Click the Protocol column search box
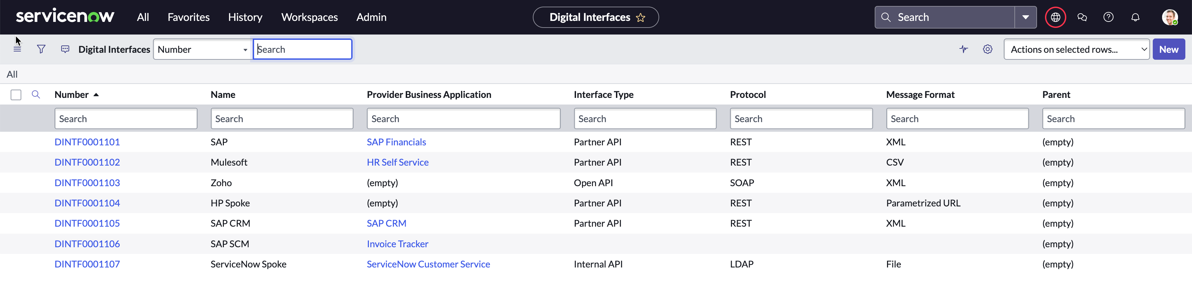This screenshot has height=298, width=1192. 801,119
